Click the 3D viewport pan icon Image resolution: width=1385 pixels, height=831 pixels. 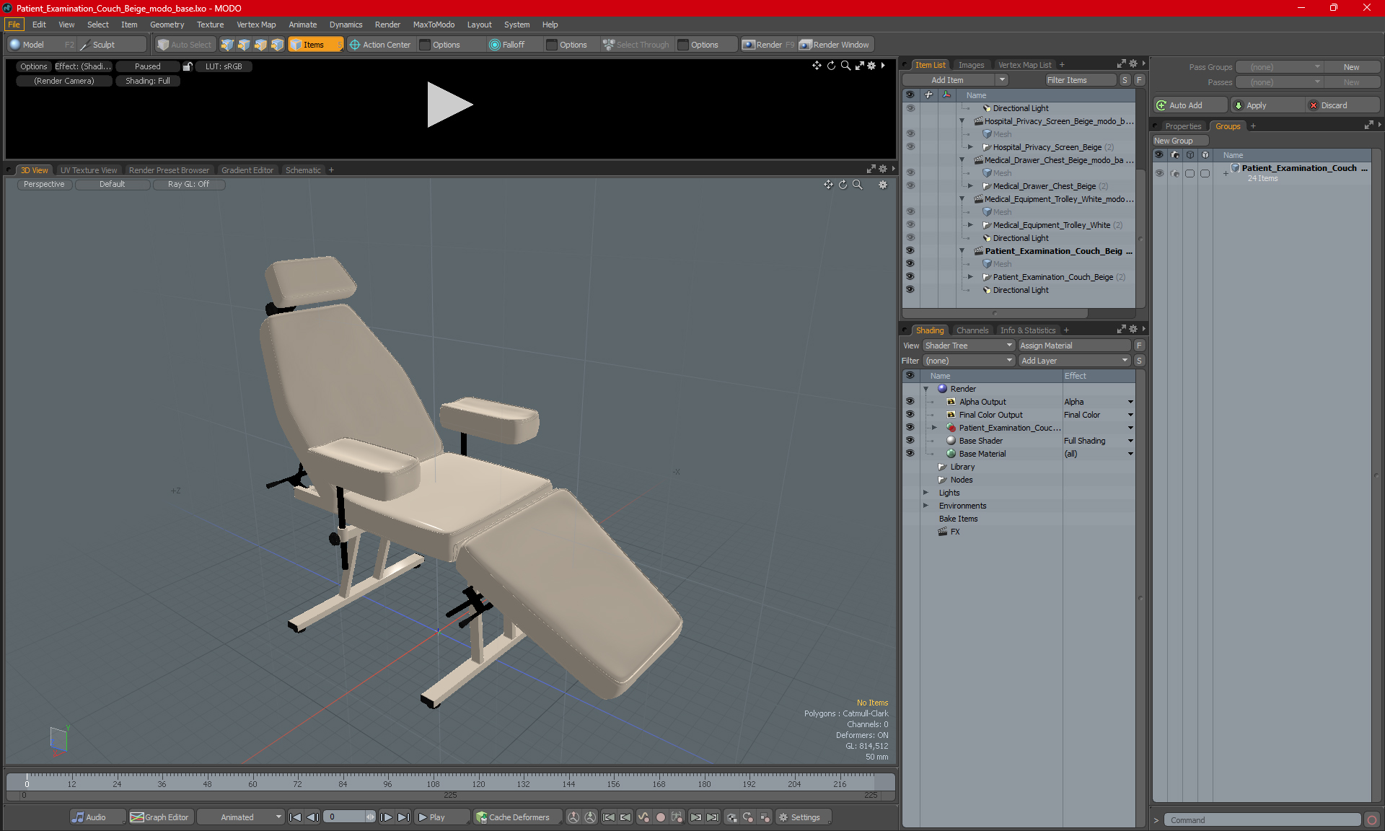point(828,185)
